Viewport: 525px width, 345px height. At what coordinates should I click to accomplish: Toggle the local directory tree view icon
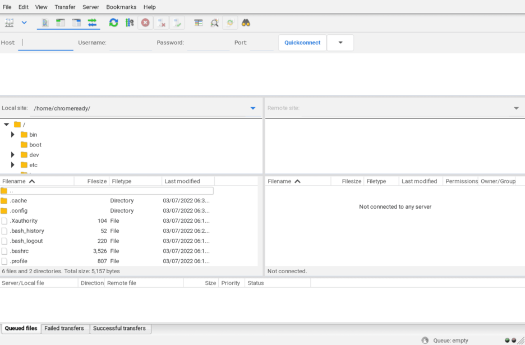pyautogui.click(x=61, y=23)
